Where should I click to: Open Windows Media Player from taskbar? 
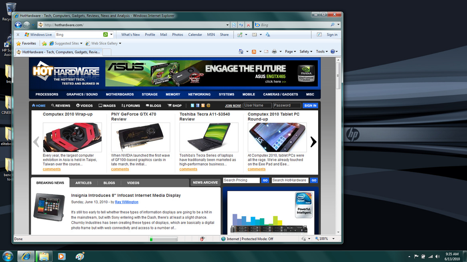pyautogui.click(x=61, y=256)
